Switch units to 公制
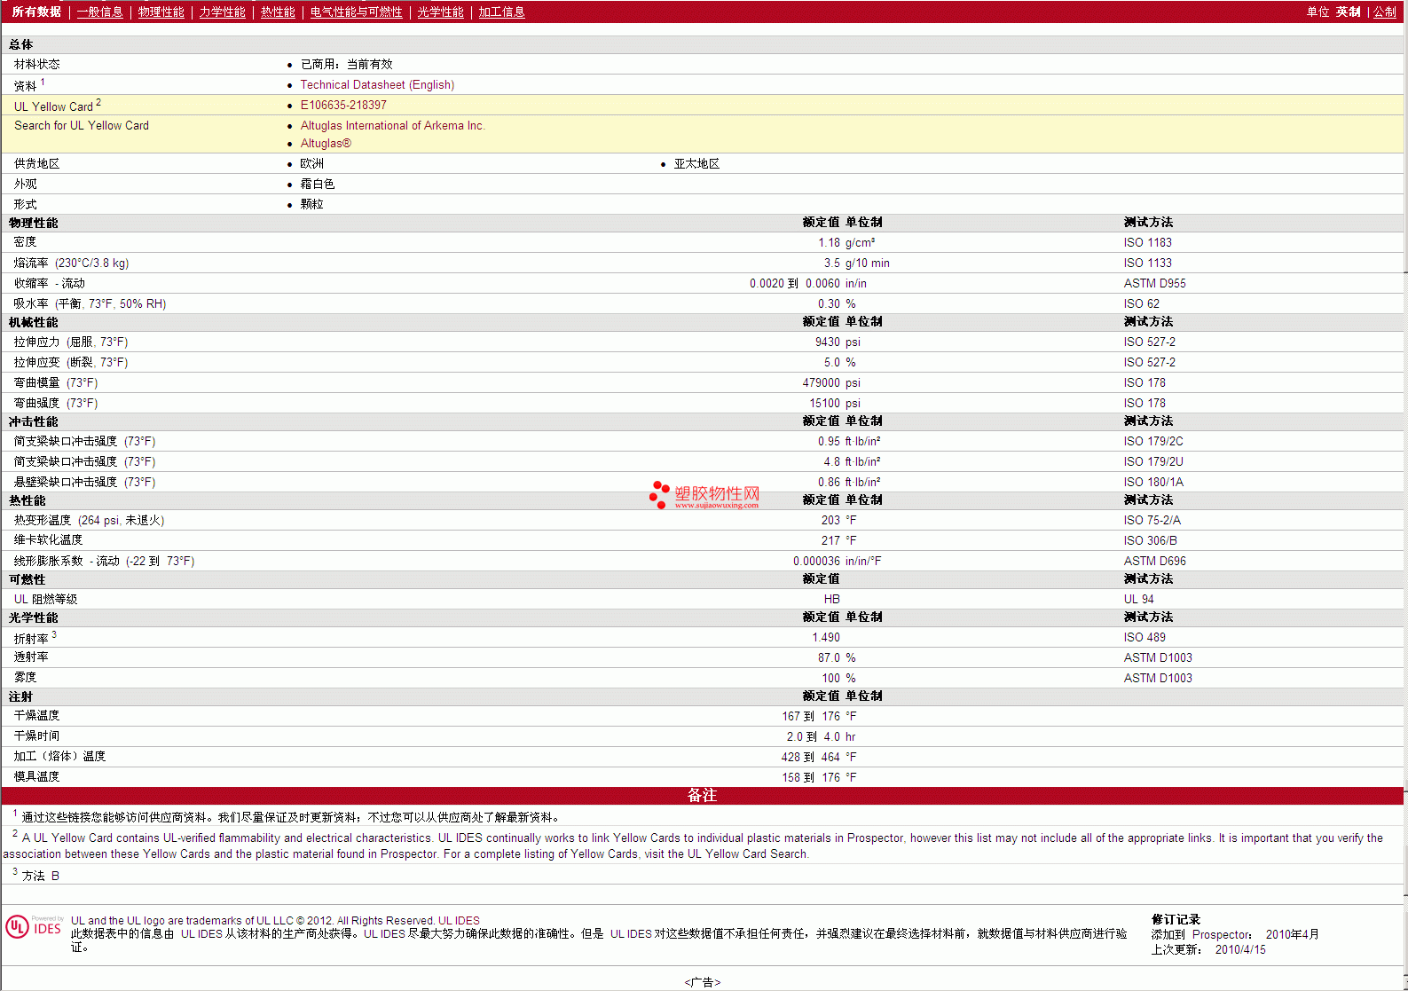This screenshot has width=1408, height=991. point(1384,12)
